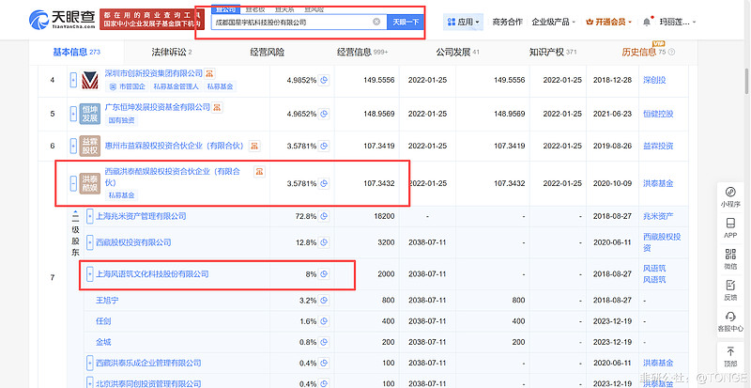This screenshot has height=388, width=751.
Task: Click the 私募基金管理人 tag
Action: pyautogui.click(x=177, y=86)
